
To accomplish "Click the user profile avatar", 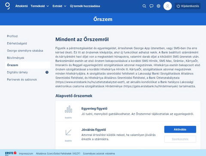I will coord(167,6).
